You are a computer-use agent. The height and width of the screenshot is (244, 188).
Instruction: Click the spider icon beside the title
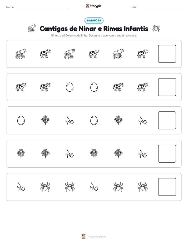156,28
